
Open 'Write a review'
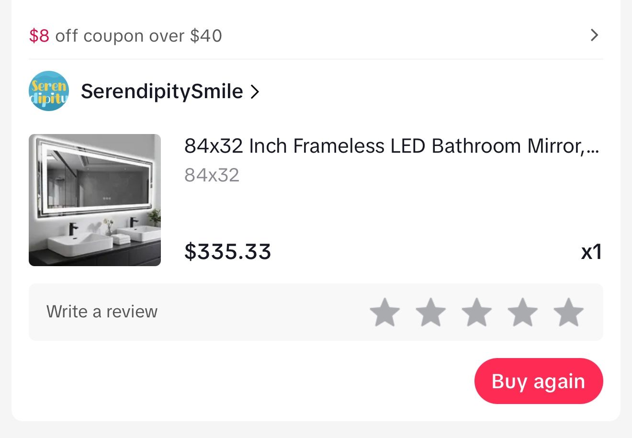pos(102,312)
